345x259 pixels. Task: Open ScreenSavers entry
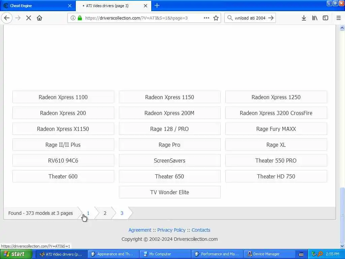click(x=170, y=161)
